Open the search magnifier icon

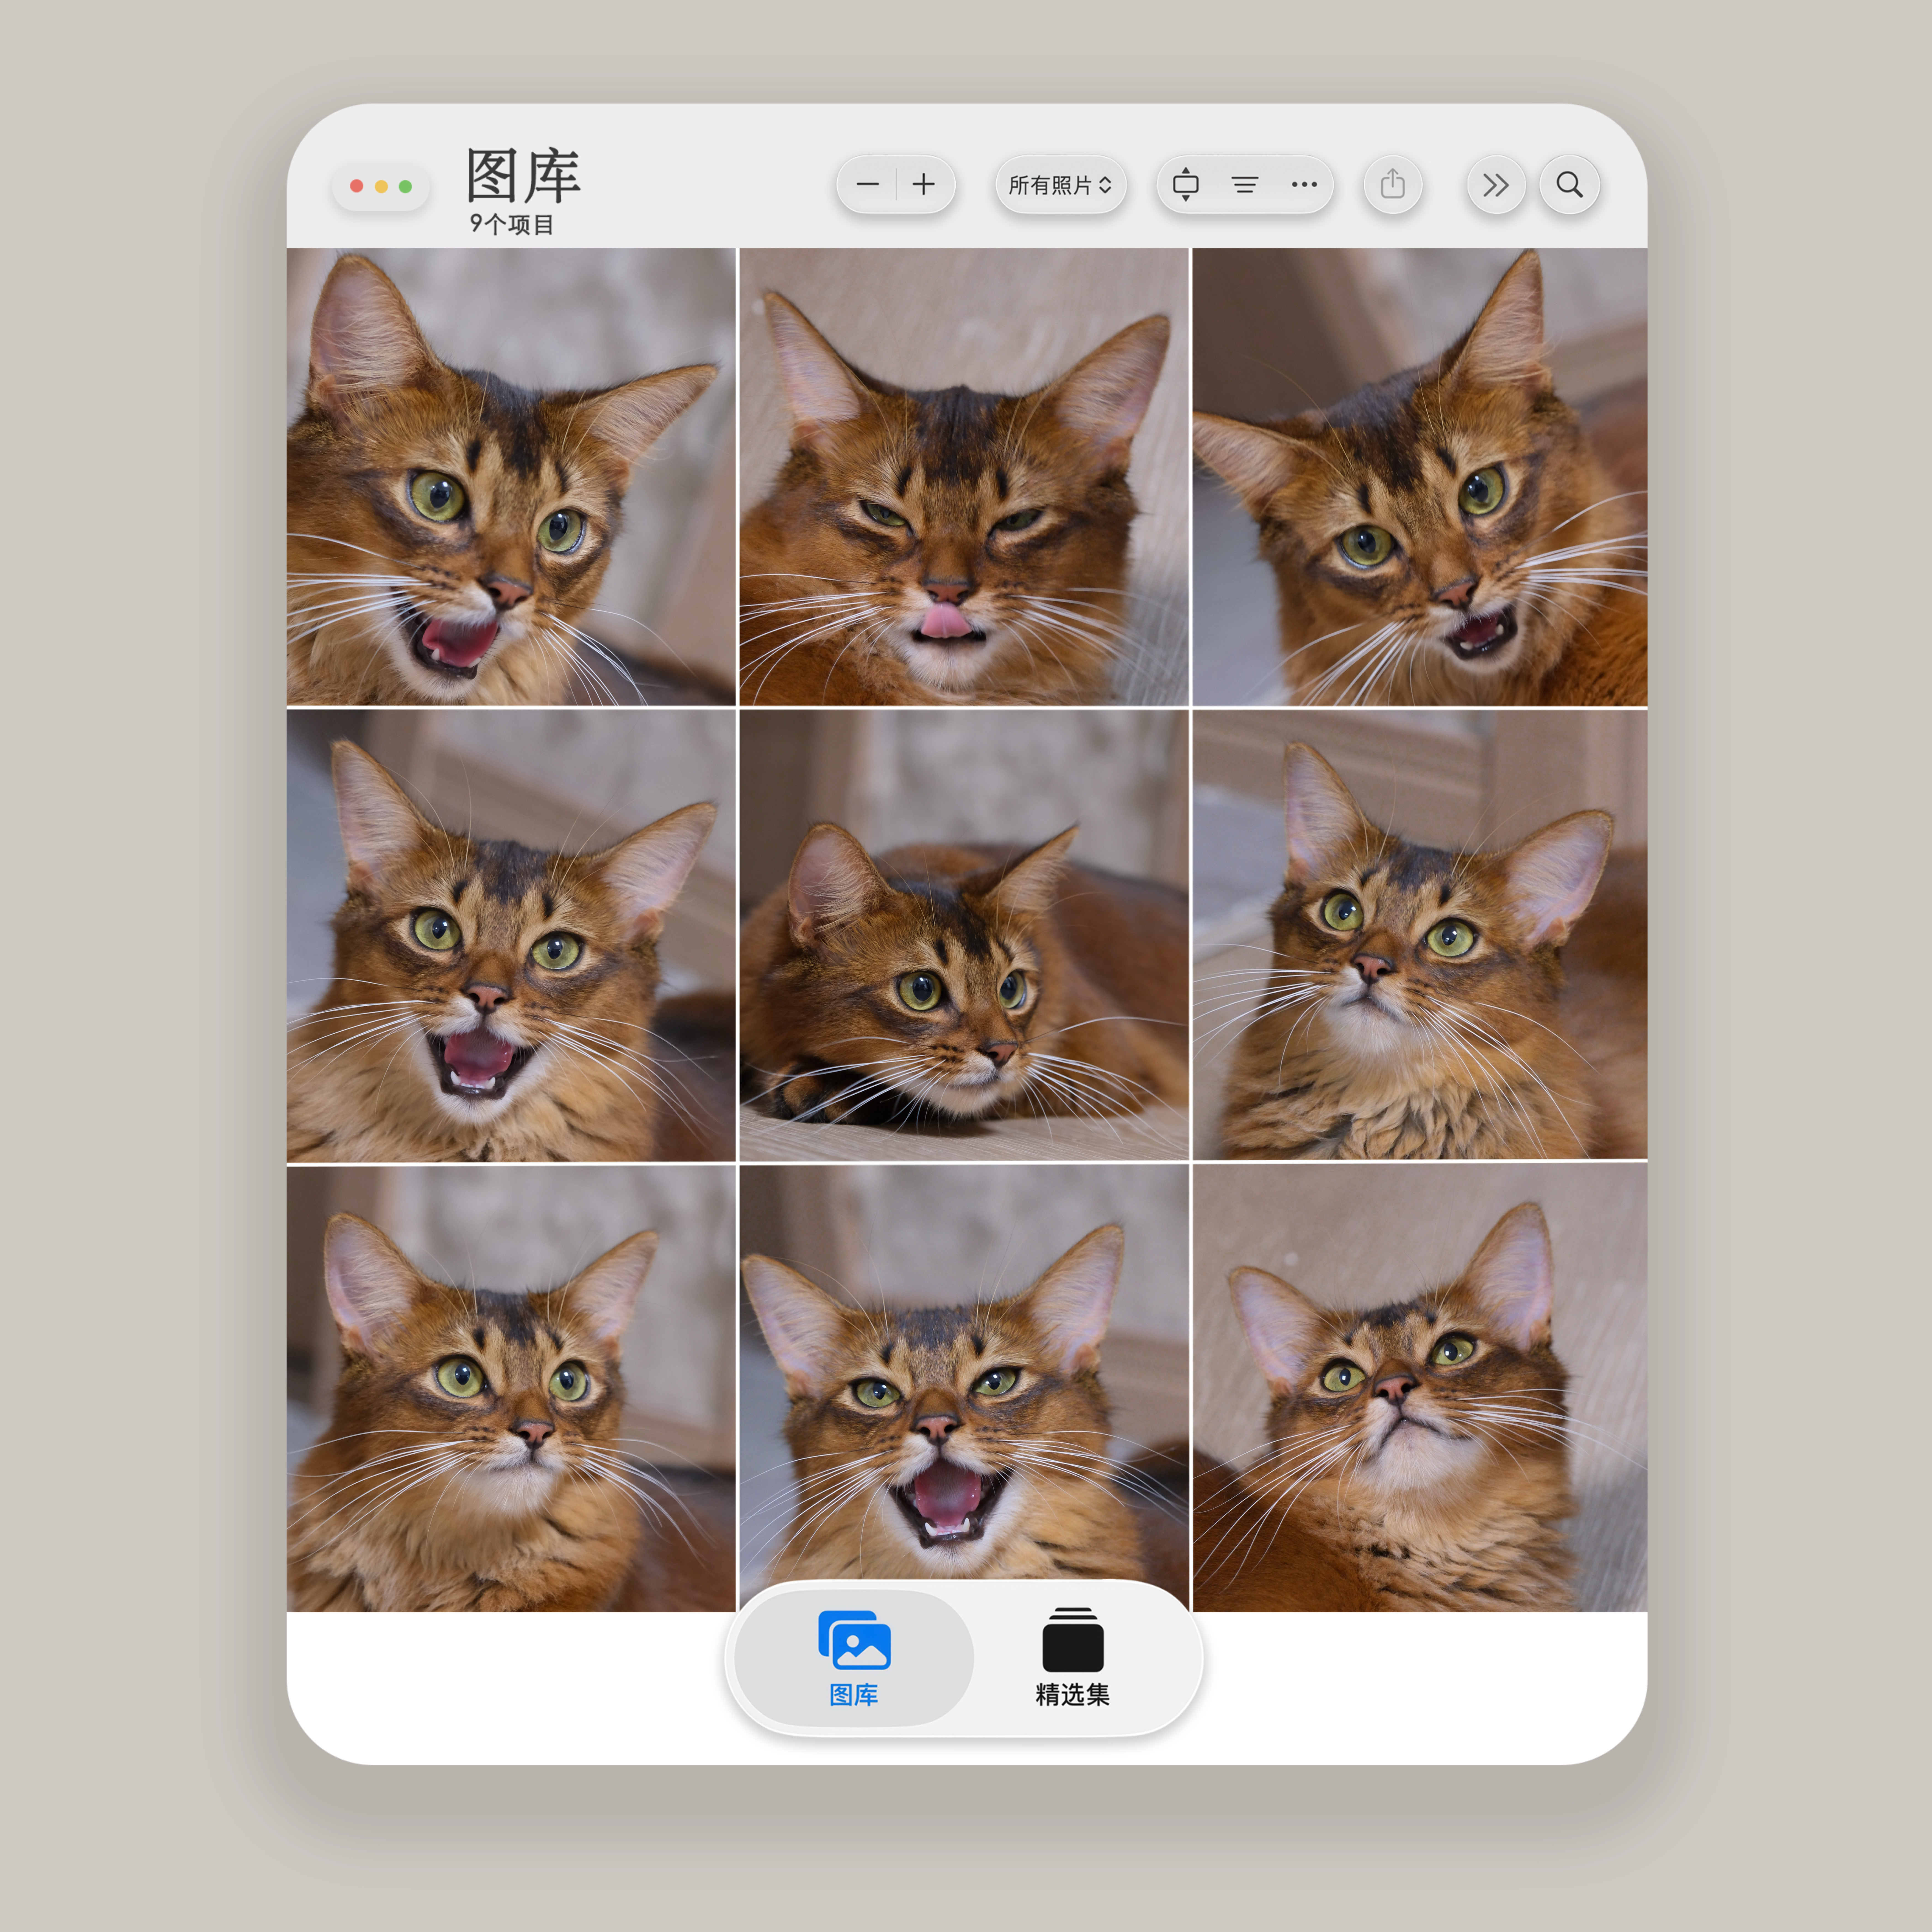point(1570,185)
